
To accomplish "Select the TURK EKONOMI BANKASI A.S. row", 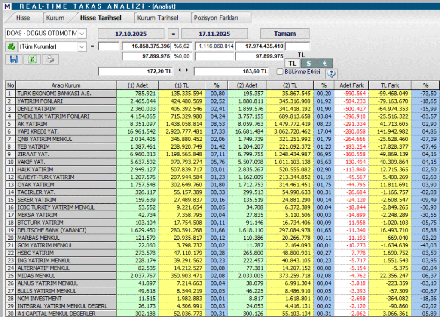I will tap(222, 93).
